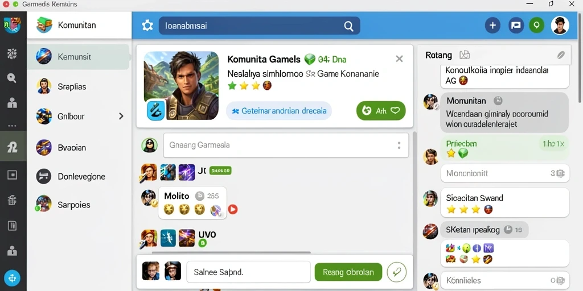The width and height of the screenshot is (583, 291).
Task: Click the Gnaang Gamesla input field
Action: [286, 145]
